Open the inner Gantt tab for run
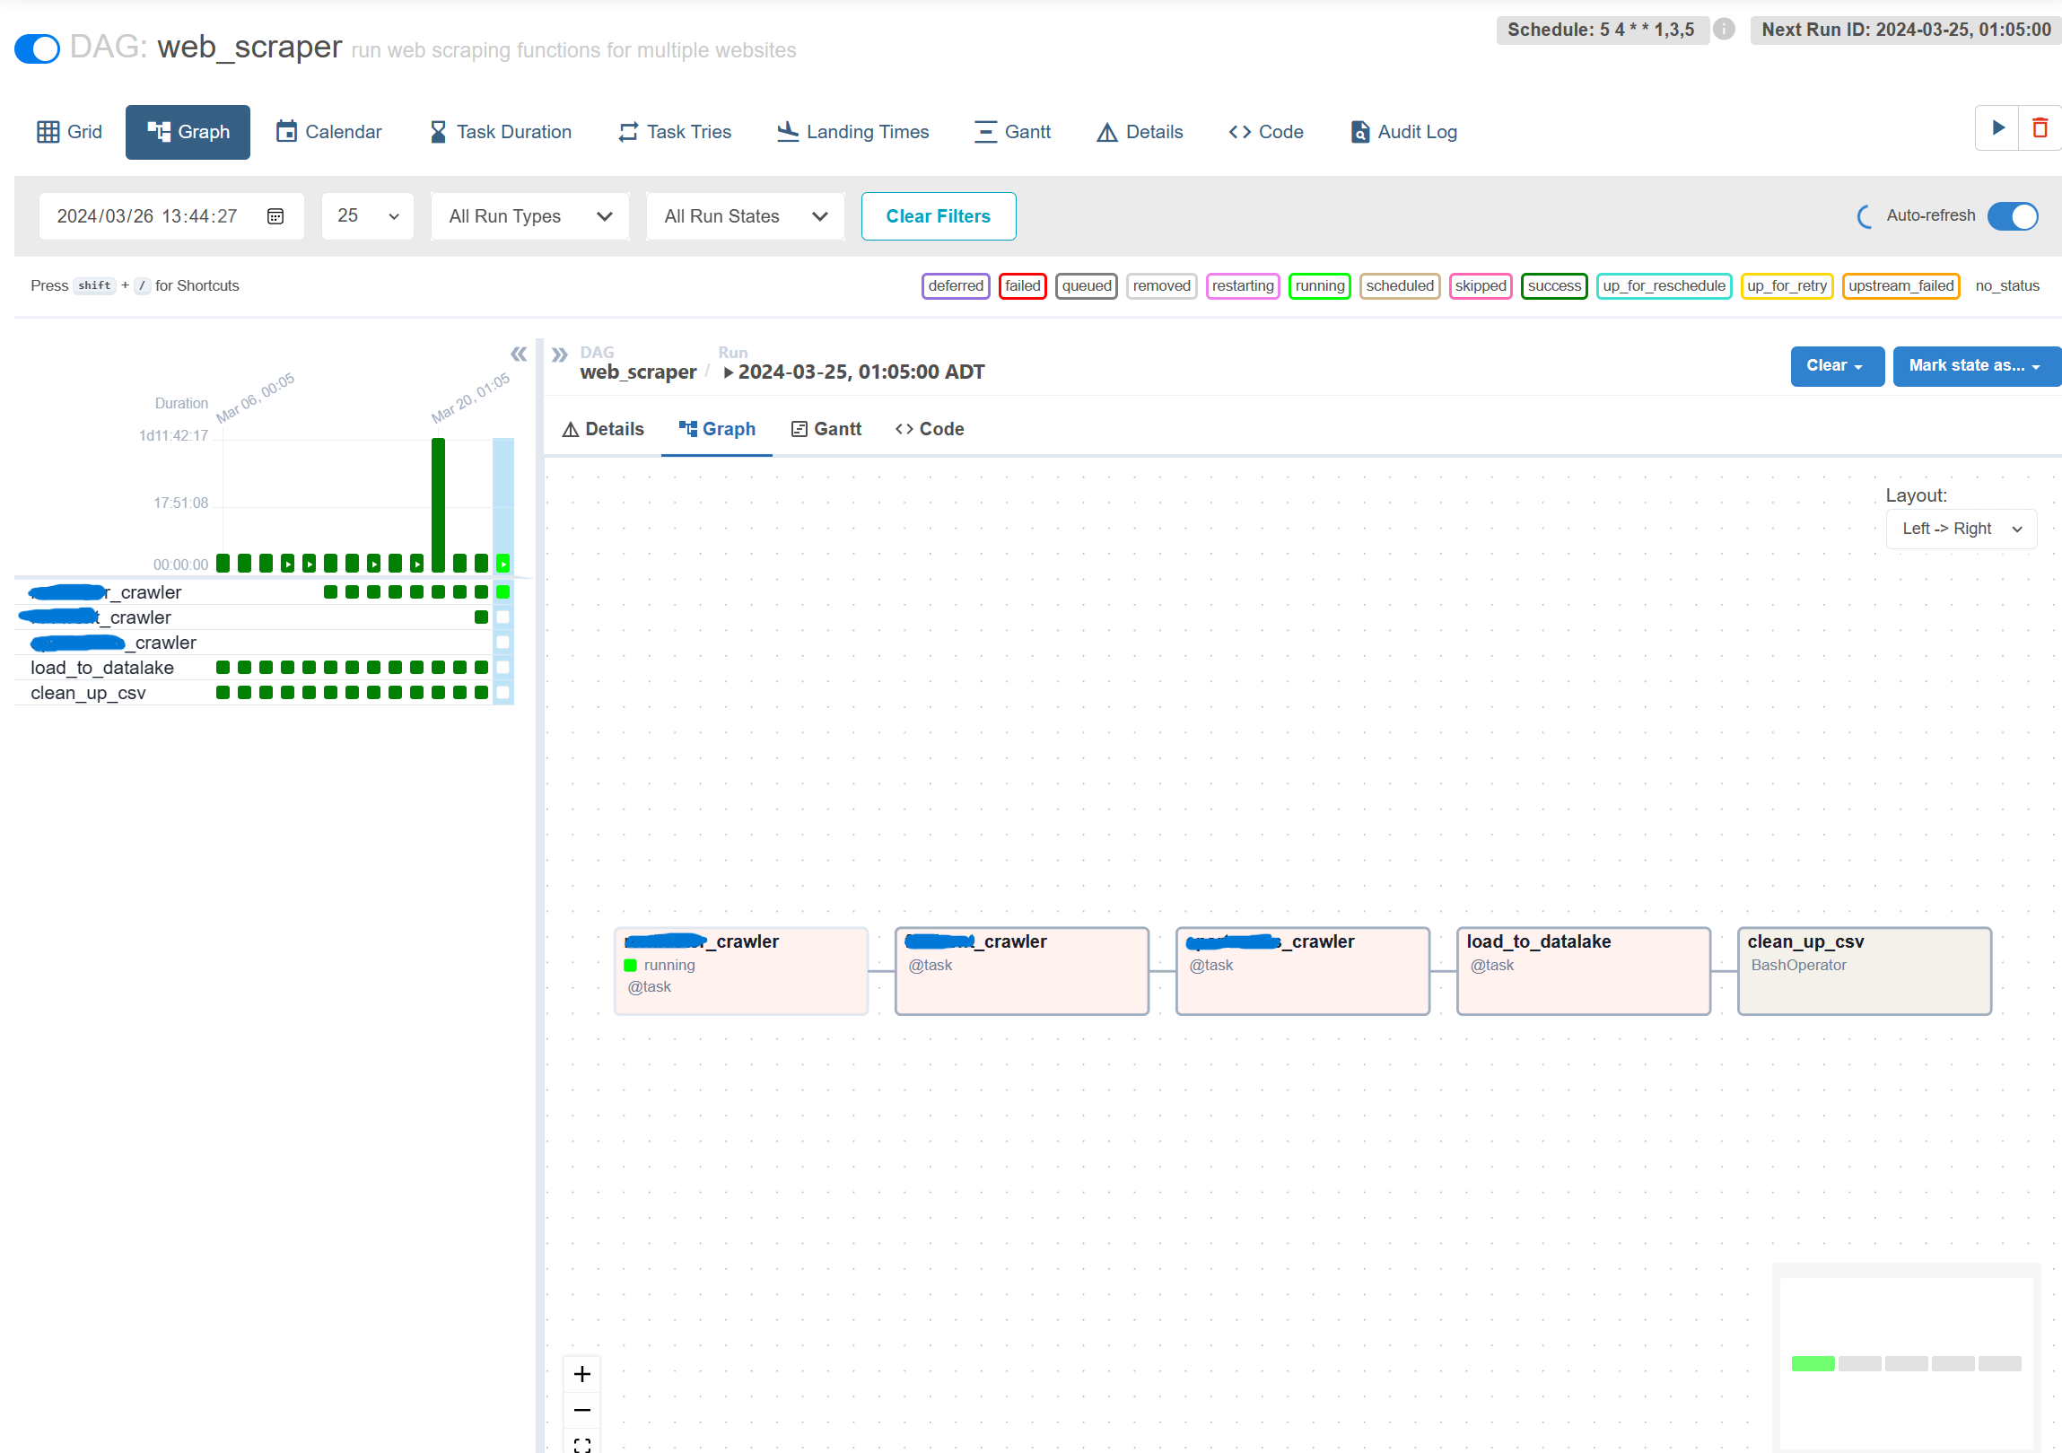Screen dimensions: 2062x1453 [x=826, y=429]
